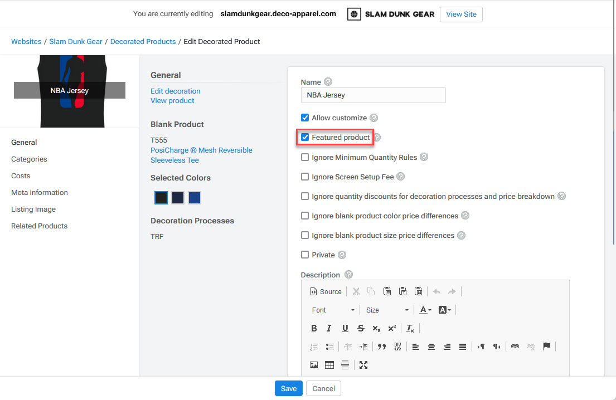The width and height of the screenshot is (616, 400).
Task: Create a DIV container
Action: click(x=397, y=347)
